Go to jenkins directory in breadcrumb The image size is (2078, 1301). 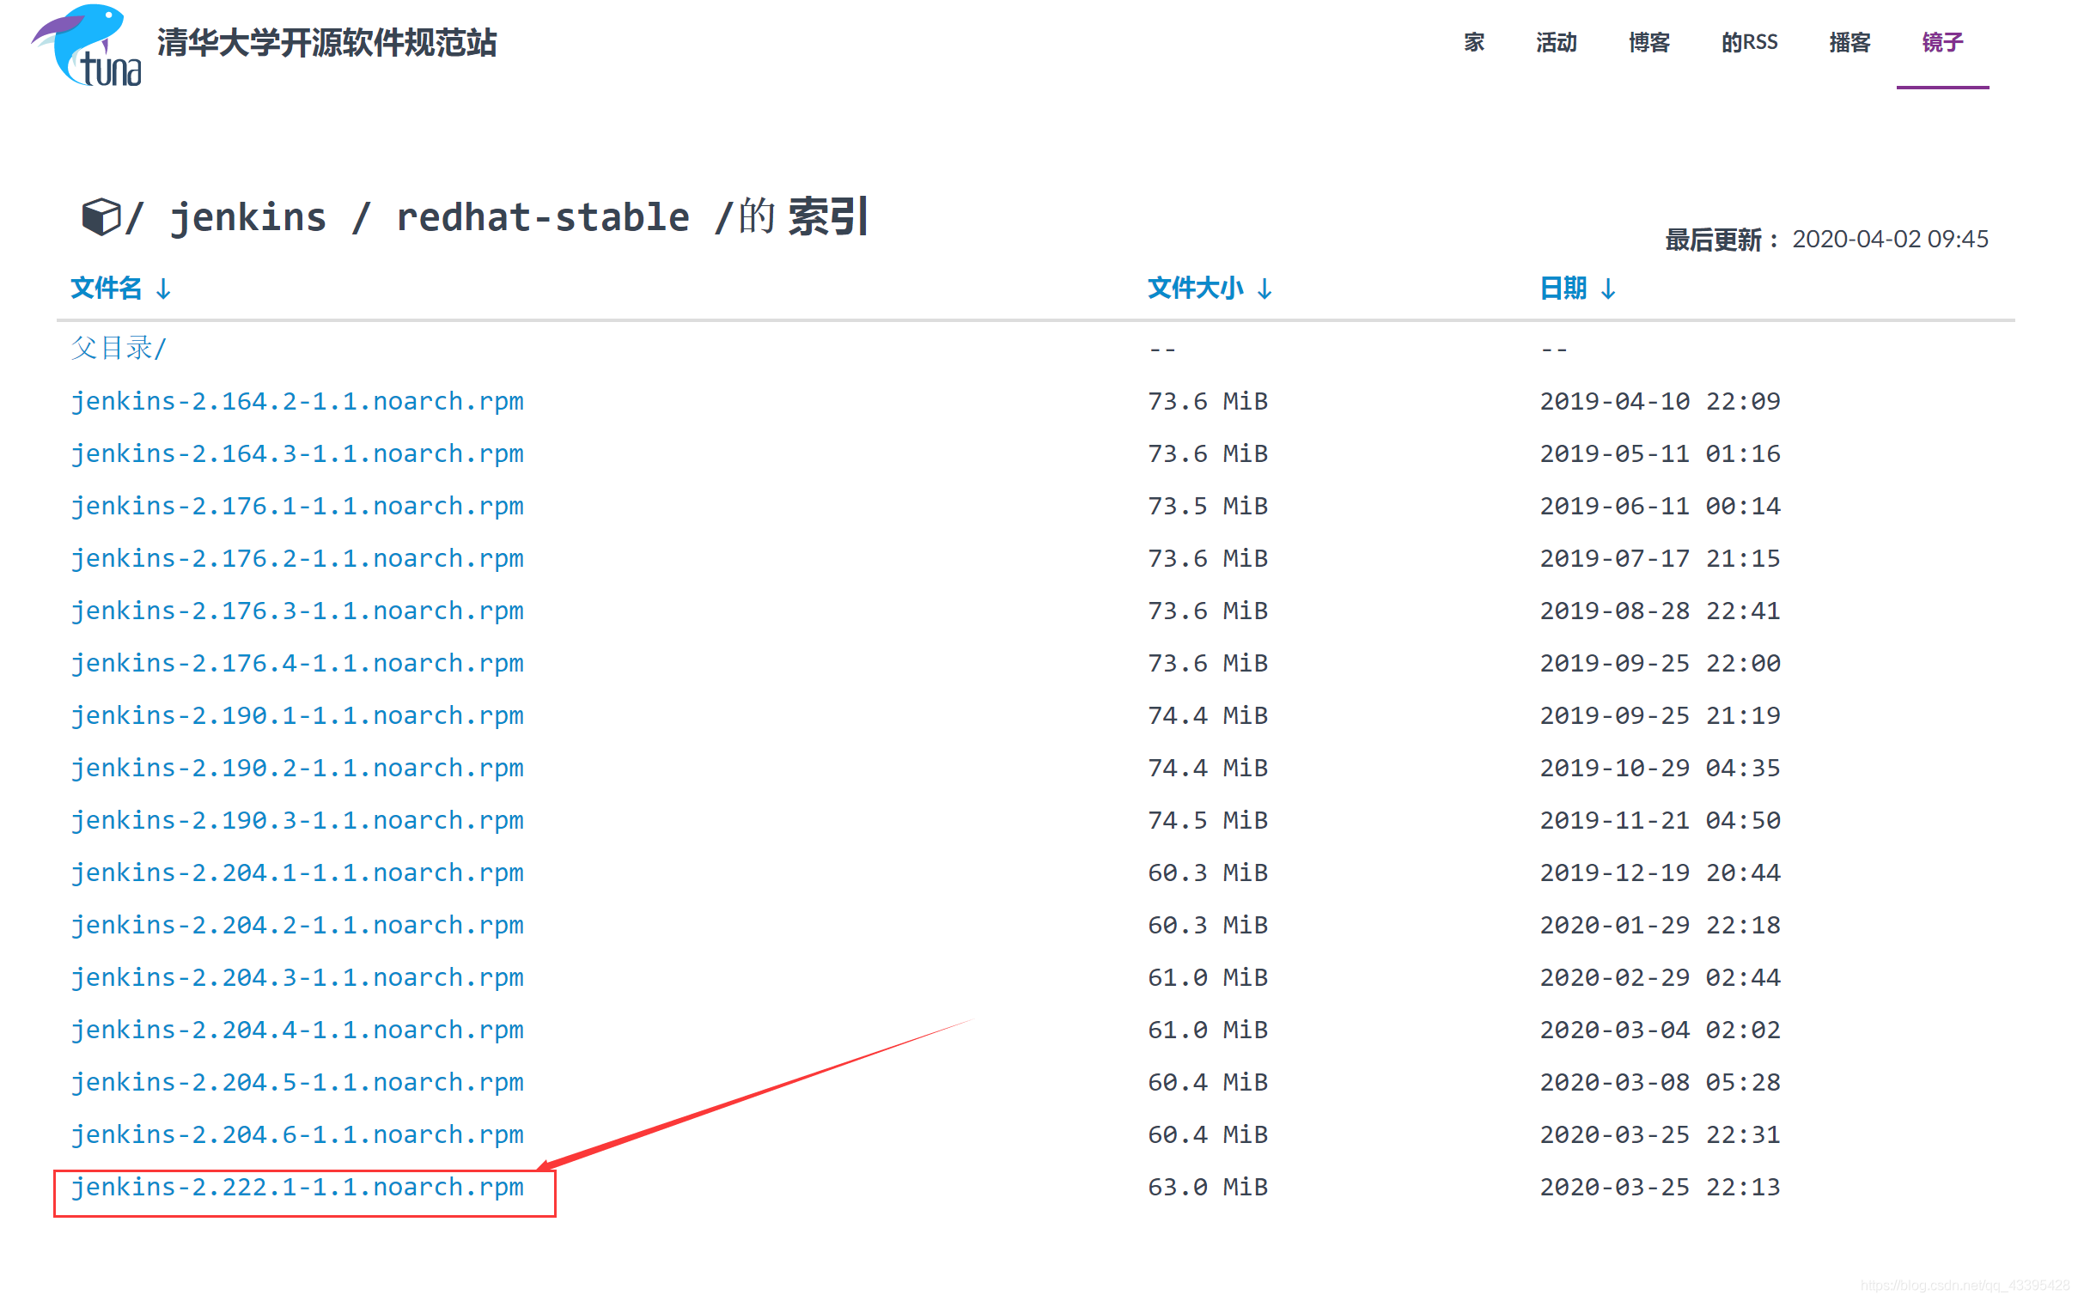click(248, 216)
